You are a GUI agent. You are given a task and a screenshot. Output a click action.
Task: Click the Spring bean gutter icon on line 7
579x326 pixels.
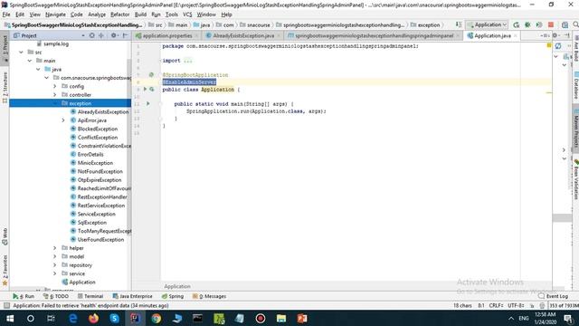pos(151,74)
